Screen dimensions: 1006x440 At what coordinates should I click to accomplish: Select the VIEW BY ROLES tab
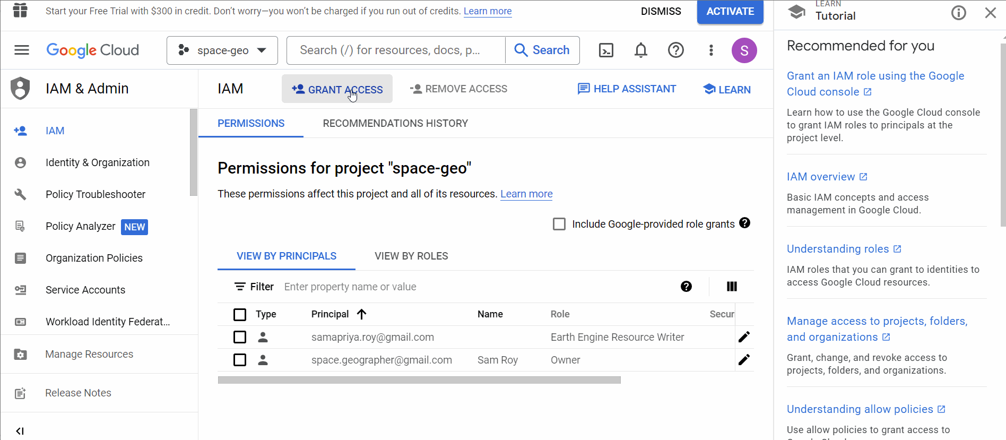[x=411, y=256]
